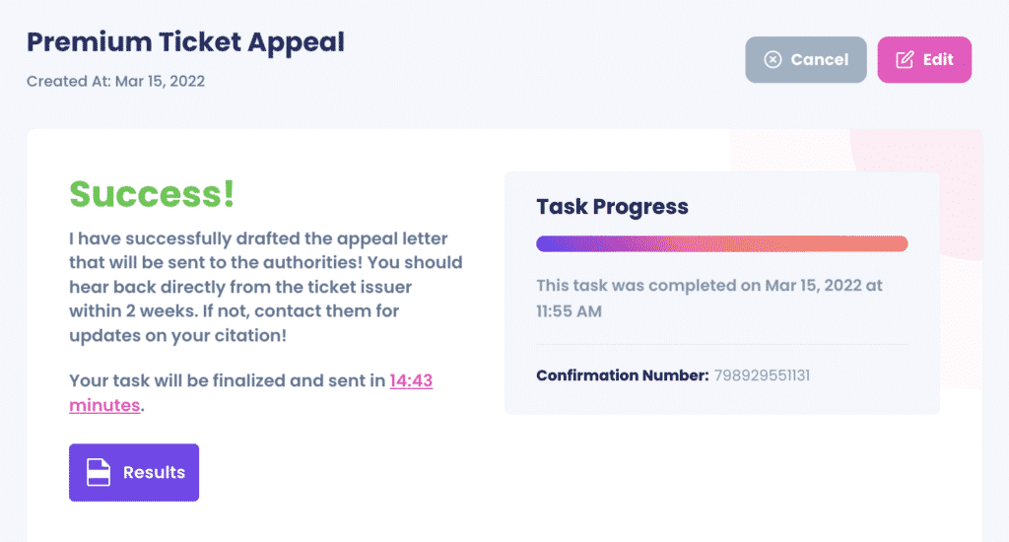This screenshot has height=542, width=1009.
Task: Click the circled X icon on Cancel
Action: [774, 60]
